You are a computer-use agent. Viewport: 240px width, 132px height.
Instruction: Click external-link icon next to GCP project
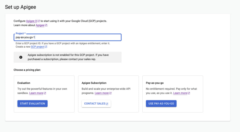point(46,47)
